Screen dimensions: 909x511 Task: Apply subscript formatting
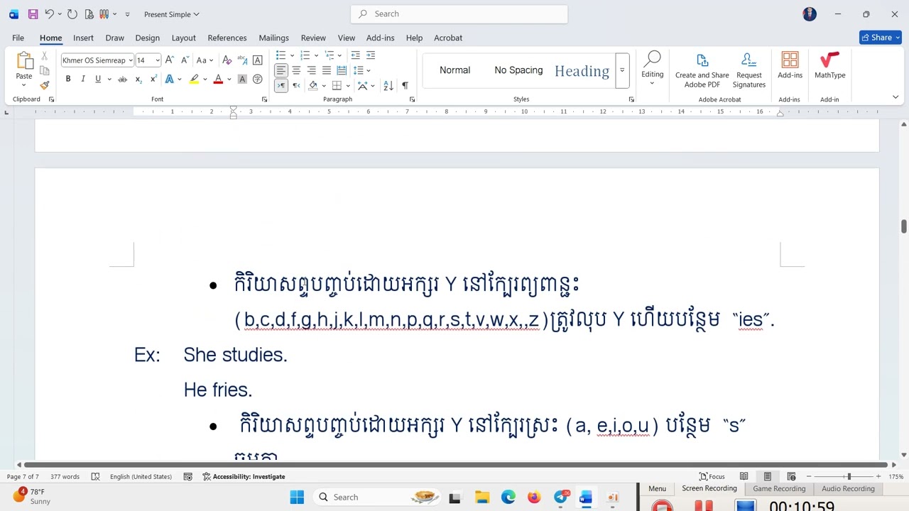pyautogui.click(x=138, y=79)
